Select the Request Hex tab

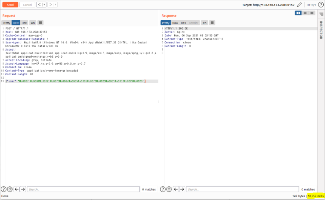click(24, 23)
